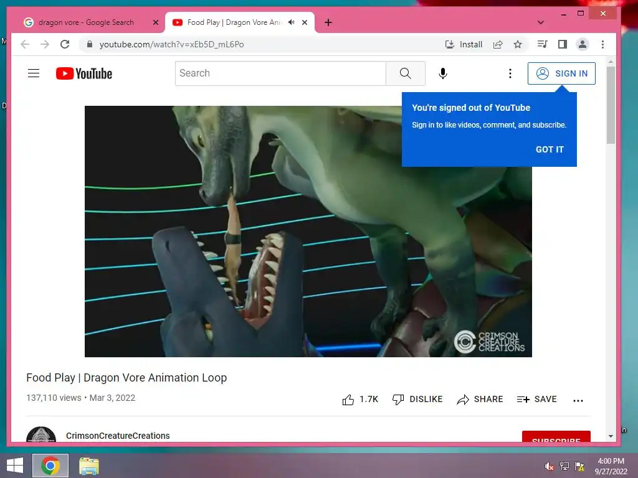638x478 pixels.
Task: Open the media controls icon
Action: (x=543, y=44)
